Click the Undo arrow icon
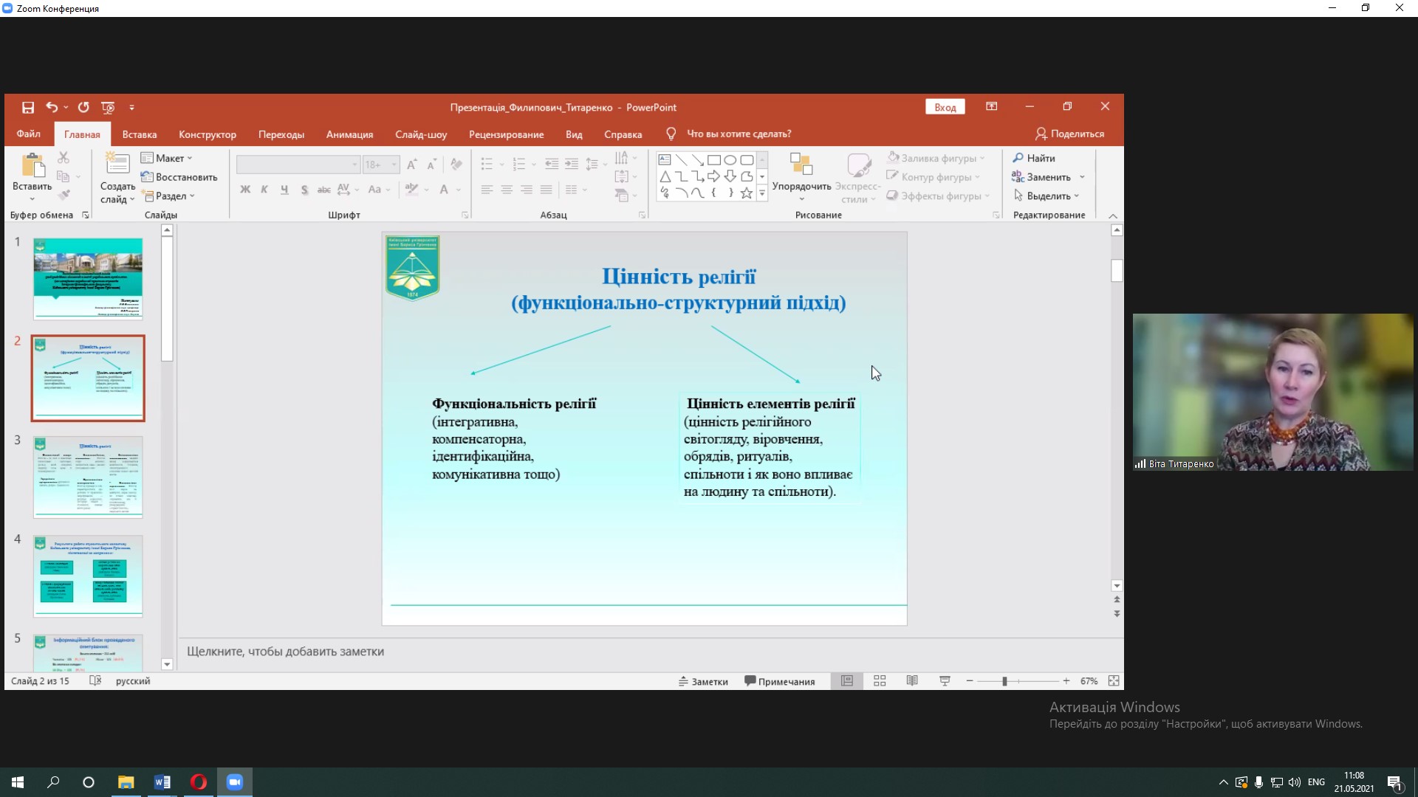 [x=52, y=108]
